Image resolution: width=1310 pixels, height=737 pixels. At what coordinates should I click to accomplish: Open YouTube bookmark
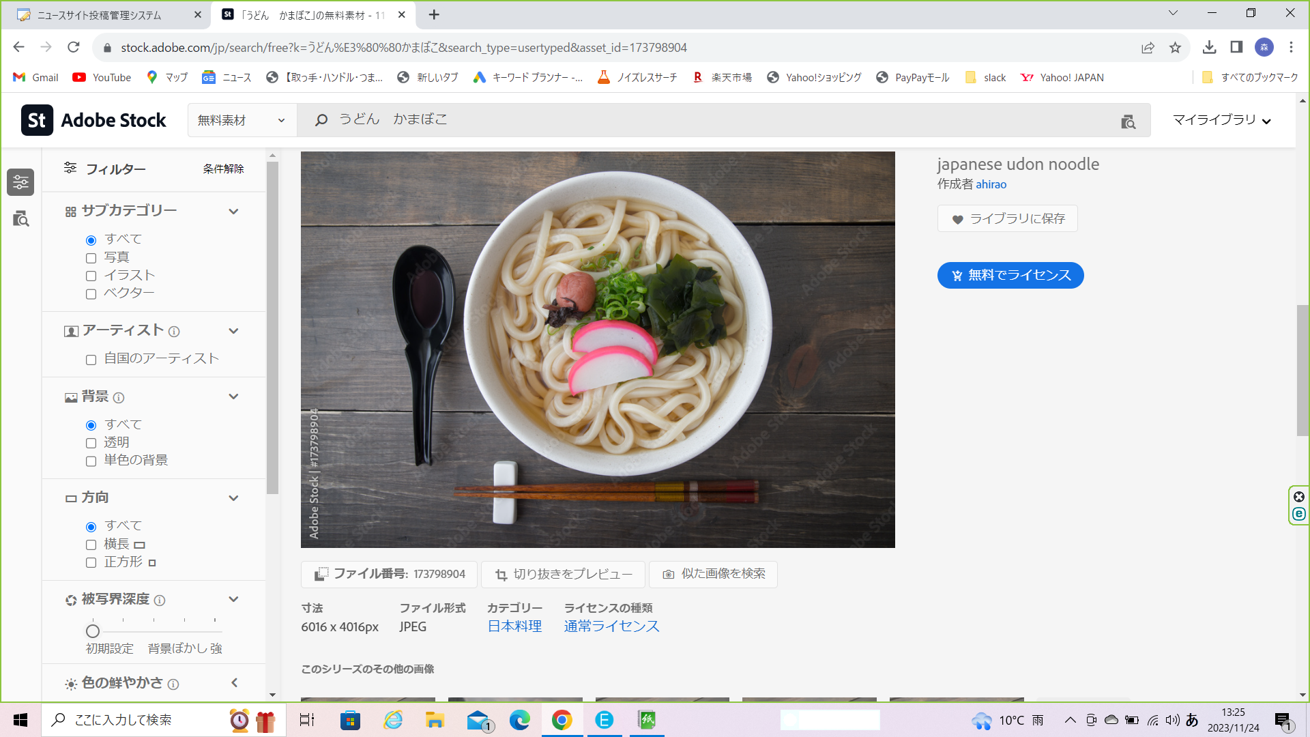(102, 78)
